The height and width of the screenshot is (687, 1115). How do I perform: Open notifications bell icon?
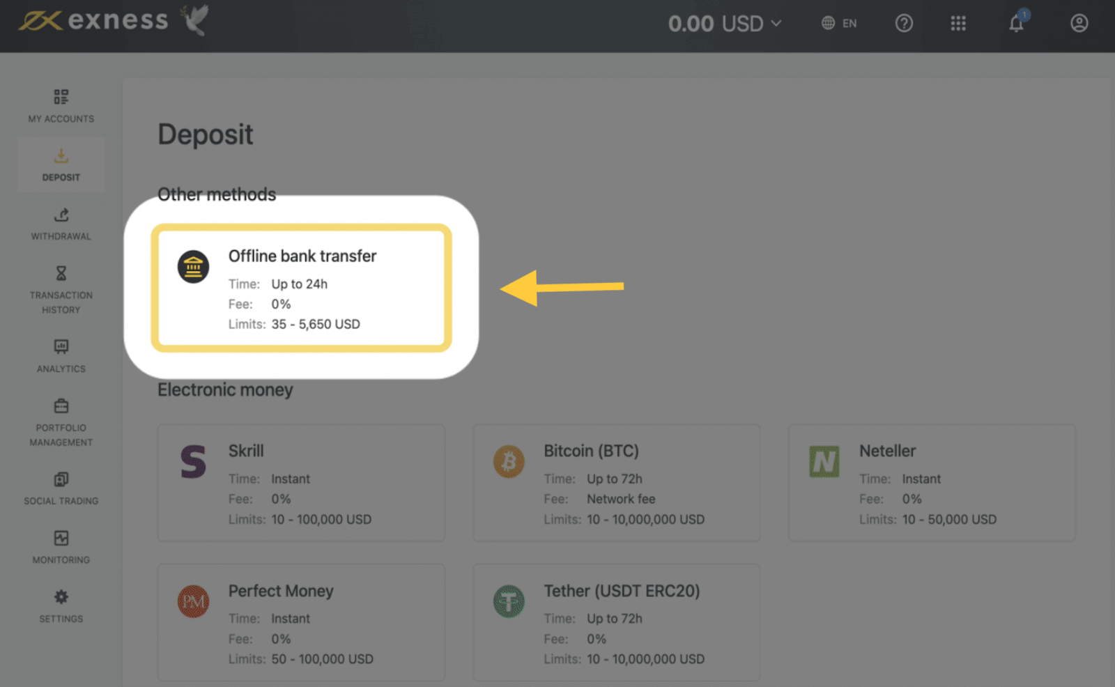pyautogui.click(x=1017, y=23)
